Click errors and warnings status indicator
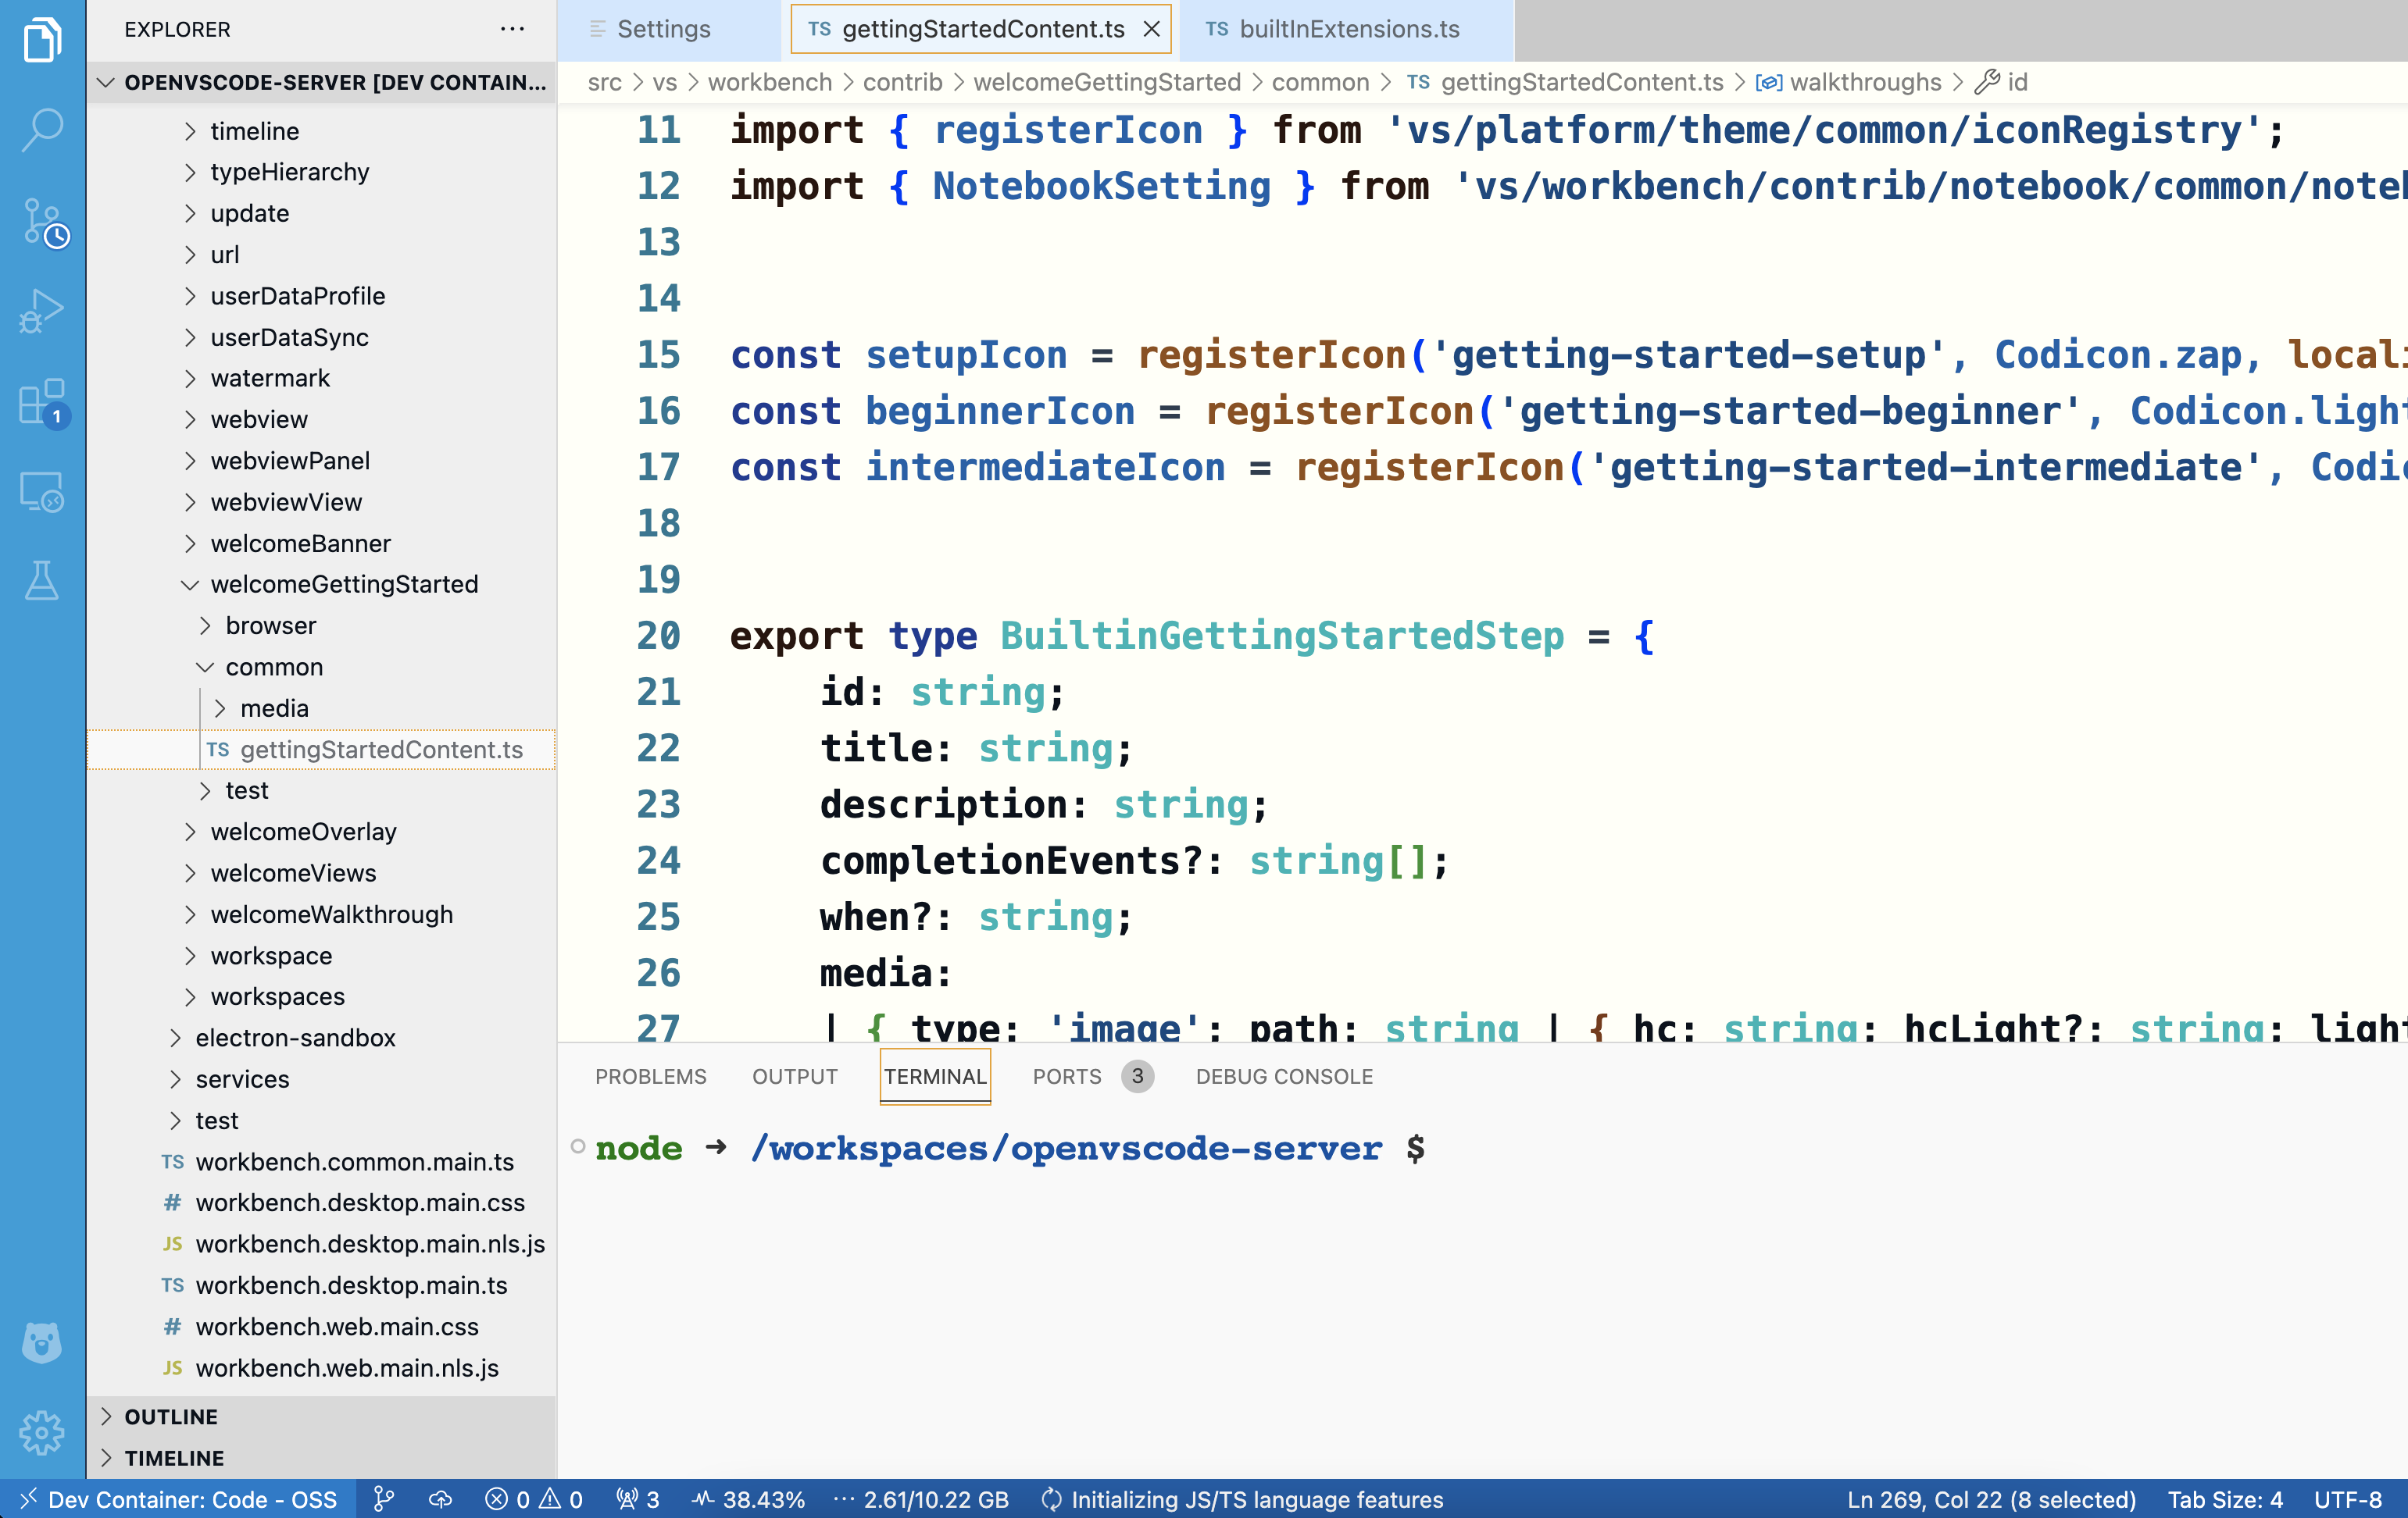 pyautogui.click(x=533, y=1499)
